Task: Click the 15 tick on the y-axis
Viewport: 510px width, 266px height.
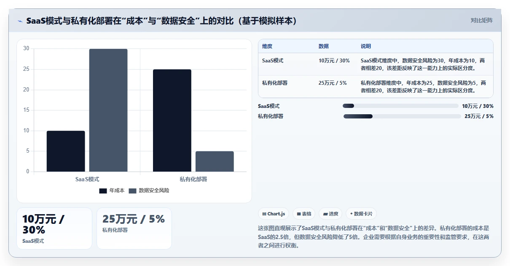Action: (x=26, y=110)
